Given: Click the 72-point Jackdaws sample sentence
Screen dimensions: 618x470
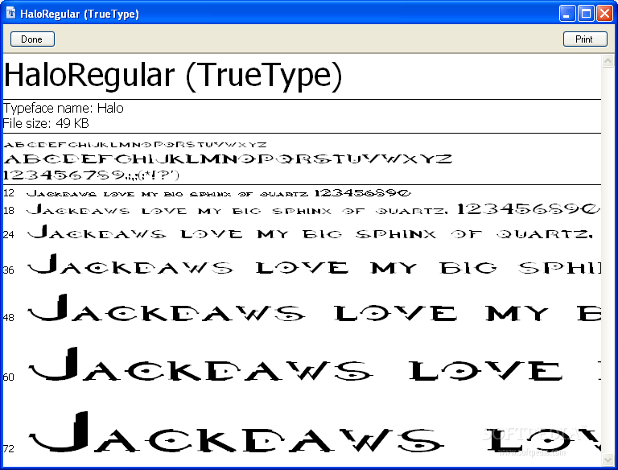Looking at the screenshot, I should coord(314,432).
